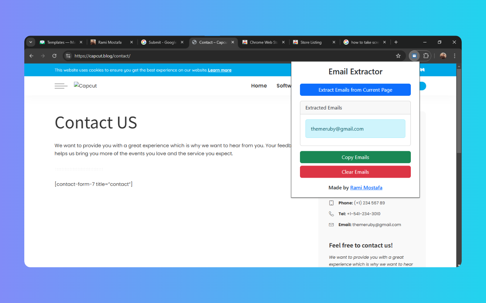Click the site tune icon in the address bar
The image size is (486, 303).
pyautogui.click(x=68, y=56)
